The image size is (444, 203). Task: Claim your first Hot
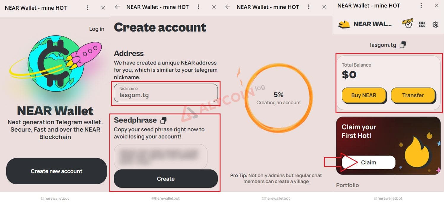pyautogui.click(x=368, y=162)
